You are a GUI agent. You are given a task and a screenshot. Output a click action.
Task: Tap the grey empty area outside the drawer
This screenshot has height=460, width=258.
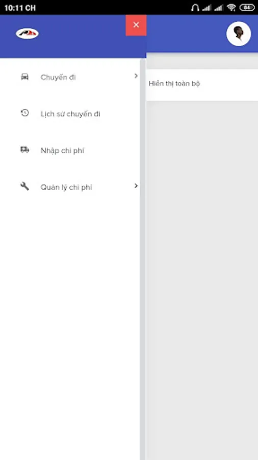(x=202, y=279)
